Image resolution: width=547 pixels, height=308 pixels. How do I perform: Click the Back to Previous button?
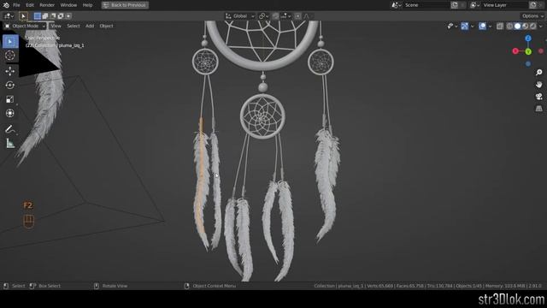click(125, 5)
